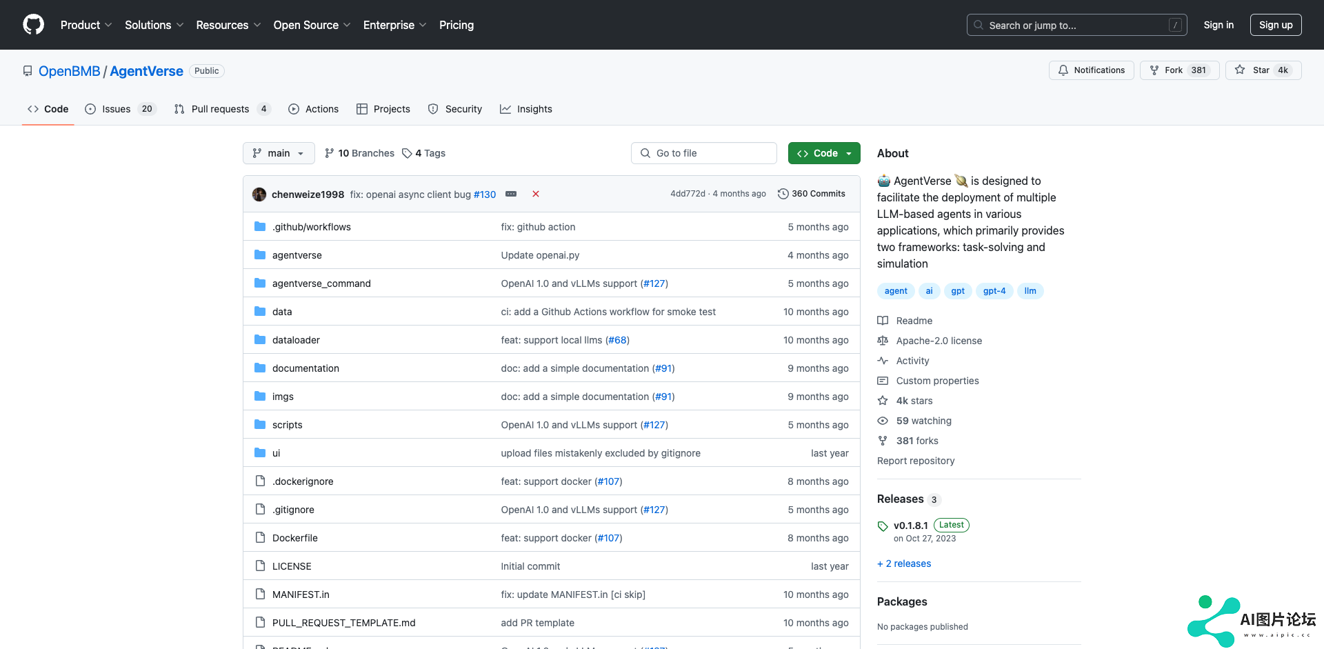Click Report repository link
The height and width of the screenshot is (649, 1324).
coord(916,461)
